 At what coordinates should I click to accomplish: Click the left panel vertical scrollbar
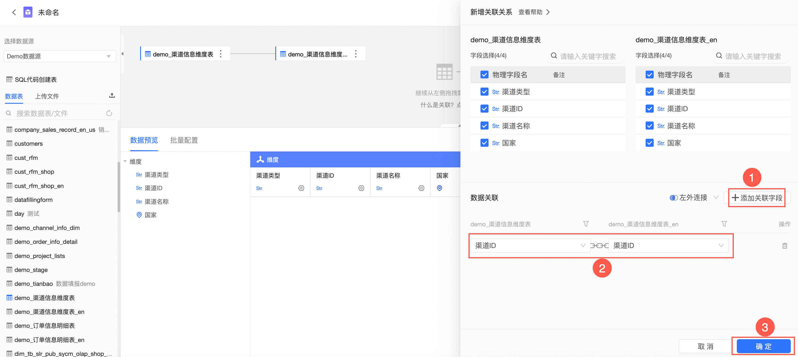click(x=119, y=187)
